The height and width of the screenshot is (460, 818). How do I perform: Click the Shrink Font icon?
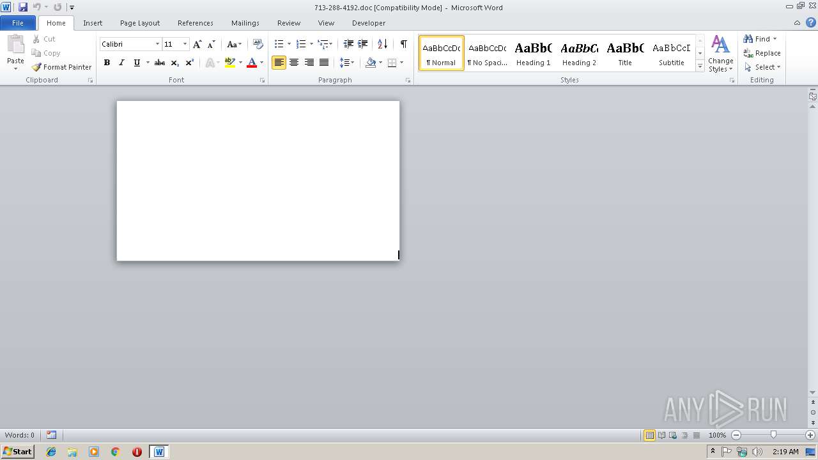(x=212, y=44)
